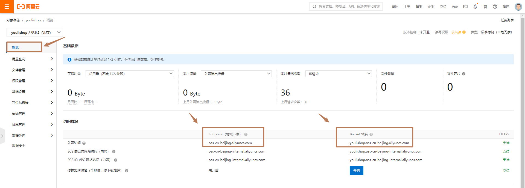Click the help icon beside 外网访问

pos(84,143)
